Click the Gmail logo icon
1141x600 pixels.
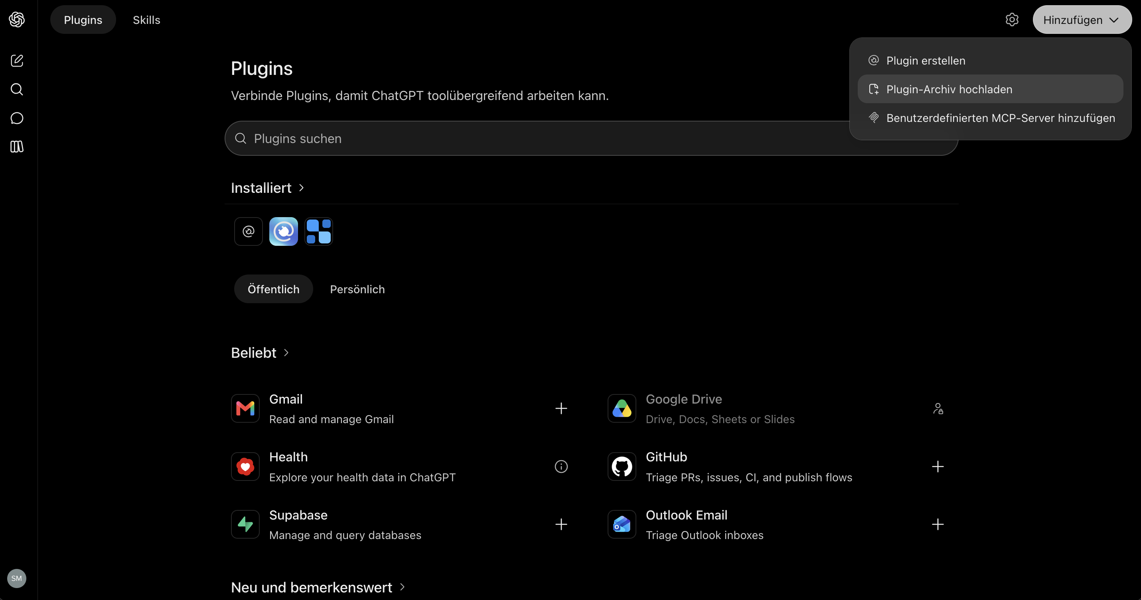[245, 408]
